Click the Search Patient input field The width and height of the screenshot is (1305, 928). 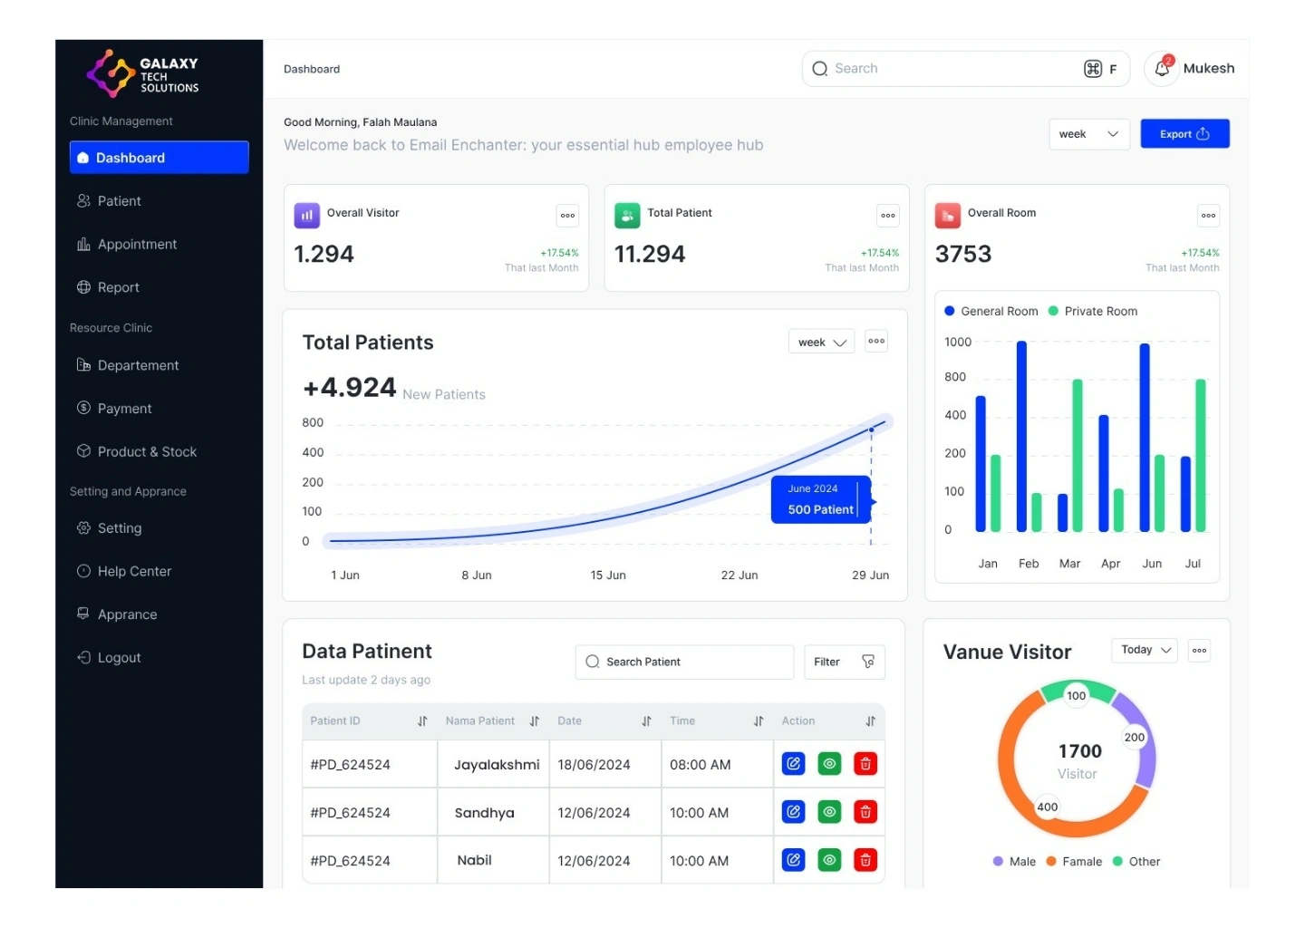click(x=684, y=662)
